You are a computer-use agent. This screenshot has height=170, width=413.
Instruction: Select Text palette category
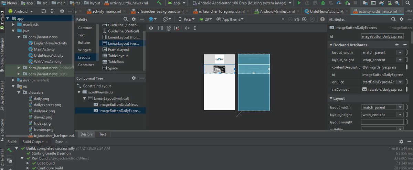coord(82,35)
